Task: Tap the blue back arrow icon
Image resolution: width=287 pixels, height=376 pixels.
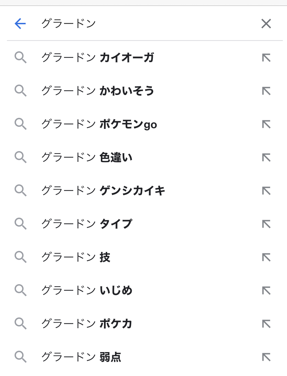Action: coord(20,24)
